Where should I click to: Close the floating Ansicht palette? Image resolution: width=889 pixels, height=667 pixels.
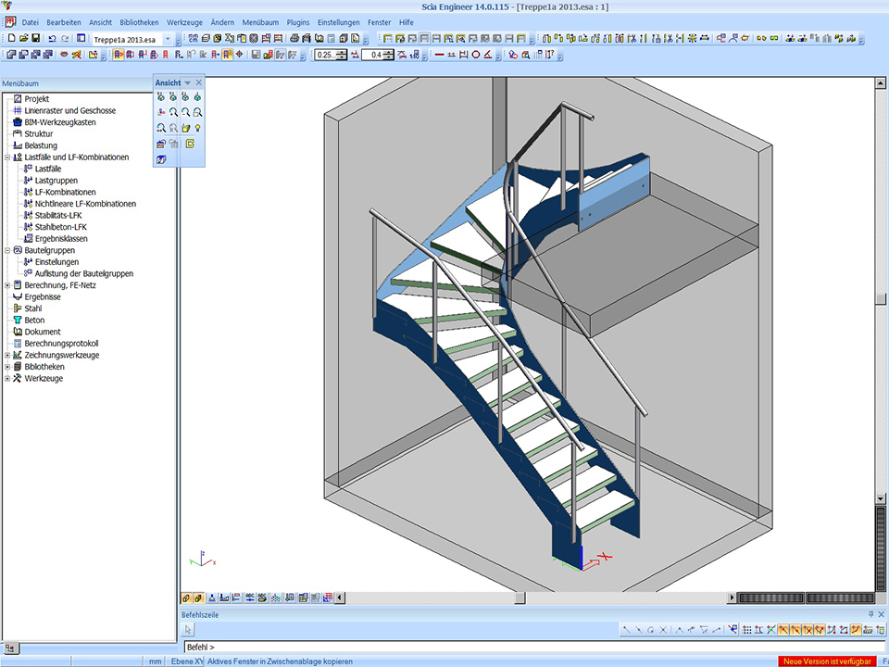coord(198,82)
